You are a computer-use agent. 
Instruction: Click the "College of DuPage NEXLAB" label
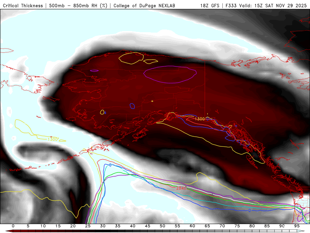144,5
